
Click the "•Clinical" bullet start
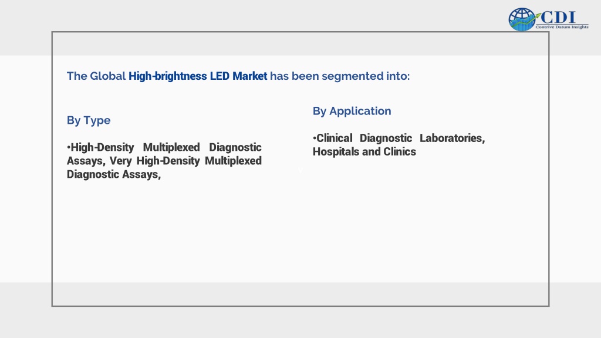tap(332, 138)
